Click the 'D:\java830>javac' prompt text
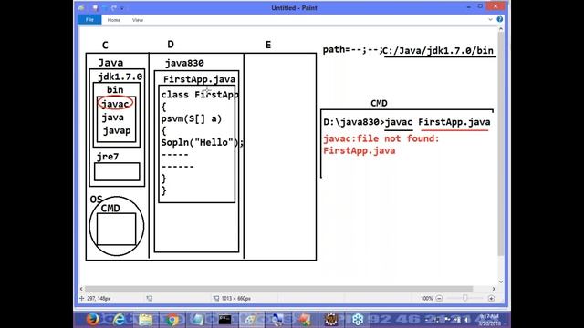Screen dimensions: 584x328 tap(368, 122)
